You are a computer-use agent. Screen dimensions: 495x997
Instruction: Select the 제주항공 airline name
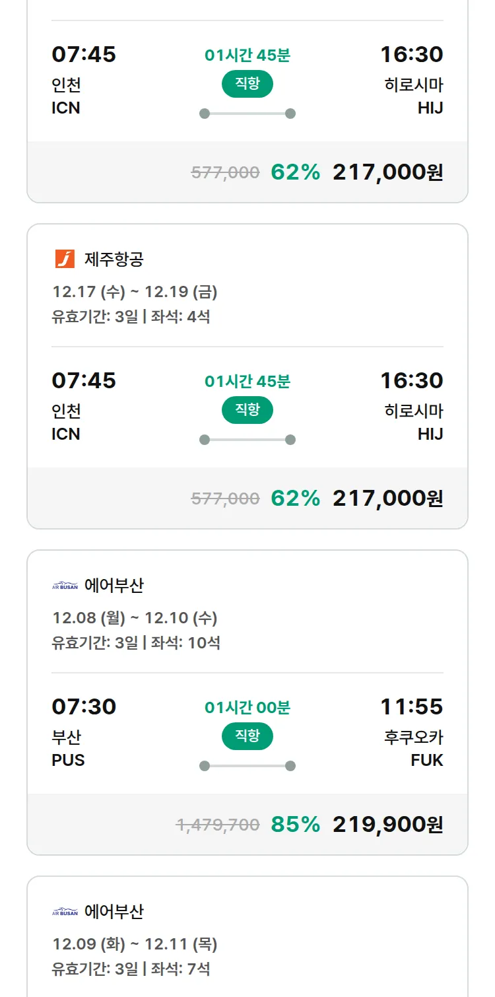114,259
